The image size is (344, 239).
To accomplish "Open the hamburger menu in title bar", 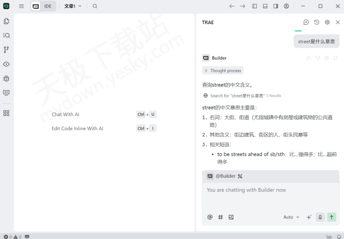I will click(x=21, y=6).
